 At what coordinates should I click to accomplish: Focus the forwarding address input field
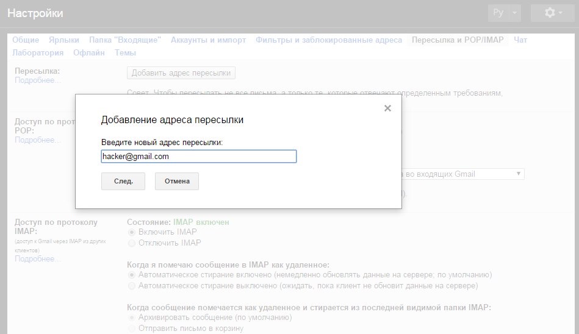199,156
